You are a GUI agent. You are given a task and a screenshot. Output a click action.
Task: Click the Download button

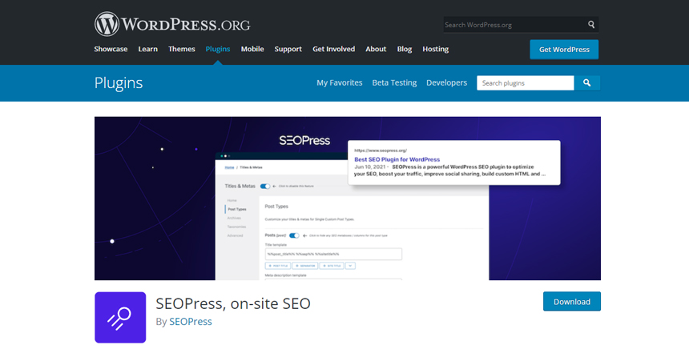[572, 302]
